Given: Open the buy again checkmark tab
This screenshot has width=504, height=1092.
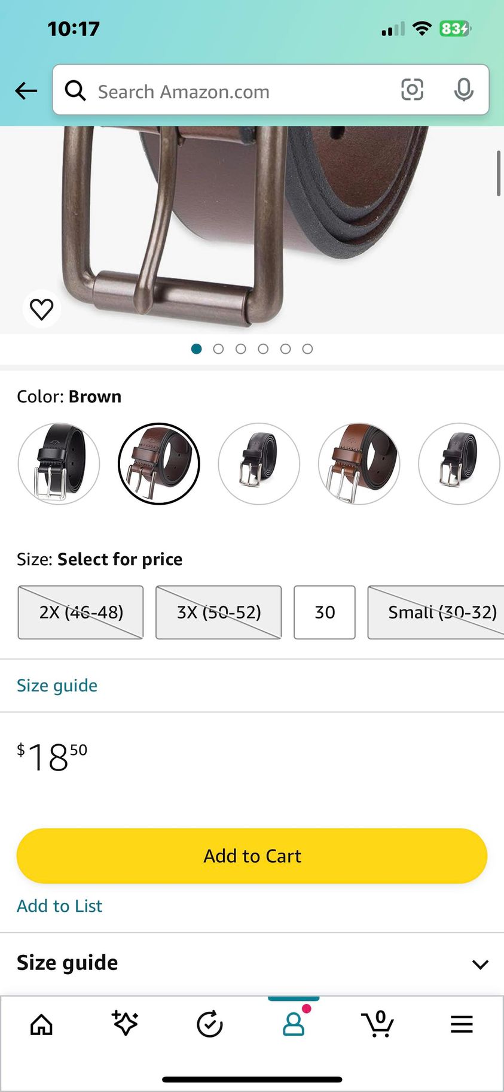Looking at the screenshot, I should tap(210, 1024).
